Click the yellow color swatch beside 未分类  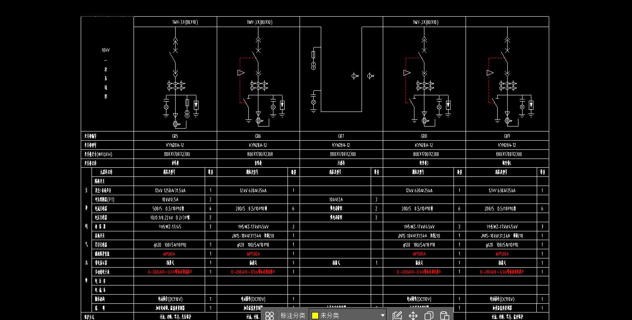tap(315, 315)
